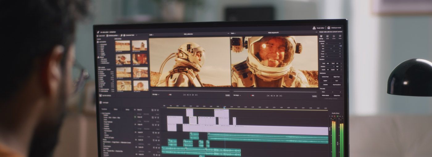Jump to end in side-profile astronaut viewer
The height and width of the screenshot is (157, 432).
[196, 95]
